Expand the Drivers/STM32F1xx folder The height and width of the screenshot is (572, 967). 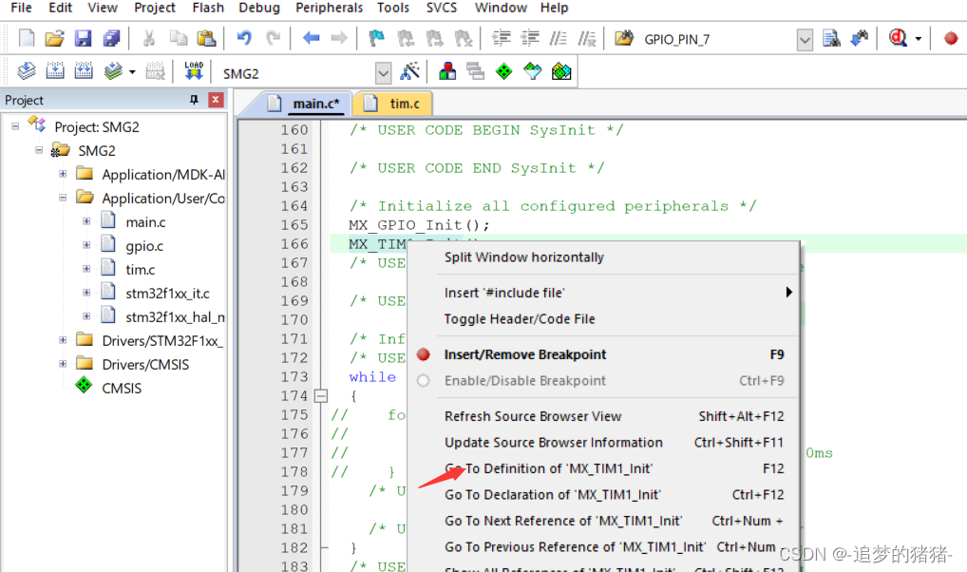63,340
